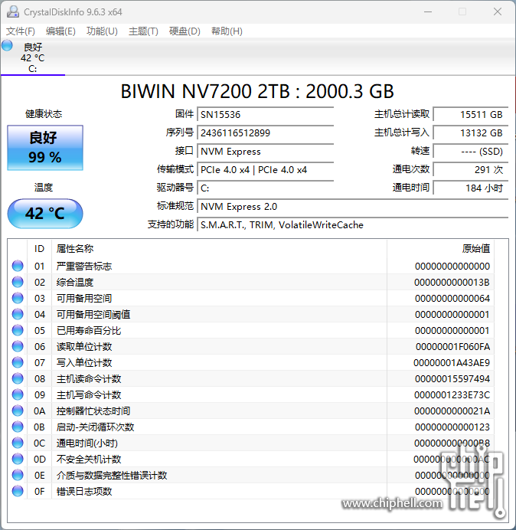Screen dimensions: 516x530
Task: Click the power on count 291 次
Action: pyautogui.click(x=471, y=170)
